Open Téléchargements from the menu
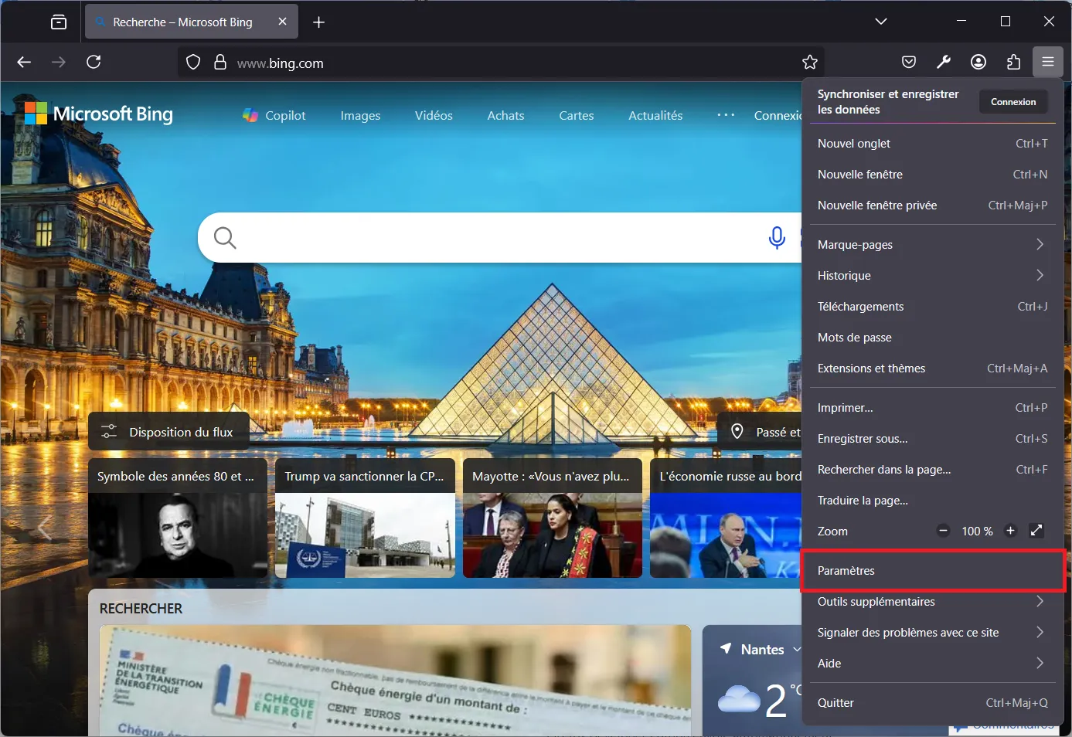The width and height of the screenshot is (1072, 737). click(932, 307)
